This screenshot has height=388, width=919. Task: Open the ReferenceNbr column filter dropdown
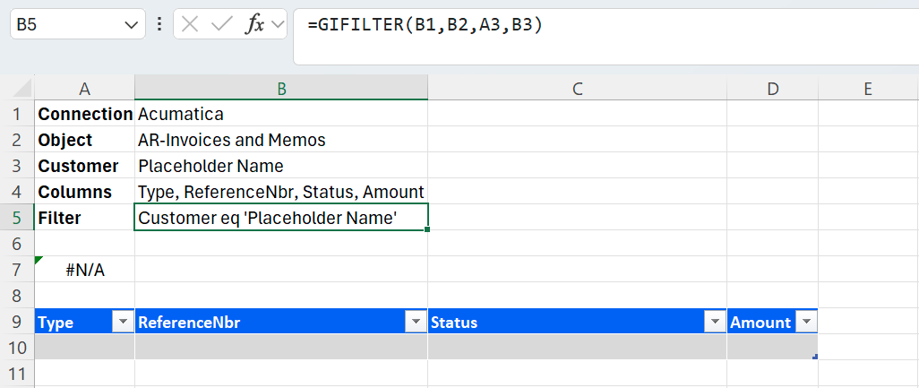(x=416, y=323)
